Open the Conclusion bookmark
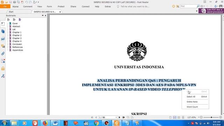This screenshot has height=126, width=224. (17, 44)
